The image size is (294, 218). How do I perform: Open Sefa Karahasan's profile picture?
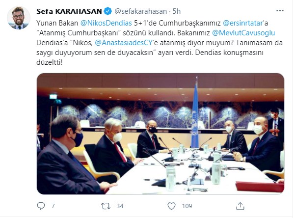(19, 18)
